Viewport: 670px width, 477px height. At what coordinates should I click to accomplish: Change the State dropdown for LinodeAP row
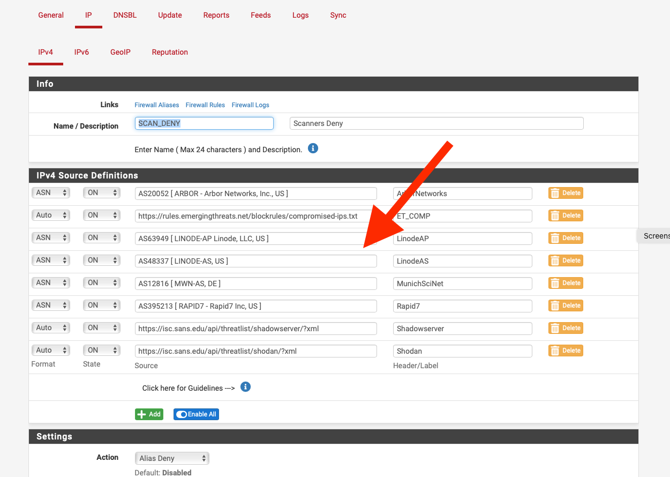click(x=102, y=237)
